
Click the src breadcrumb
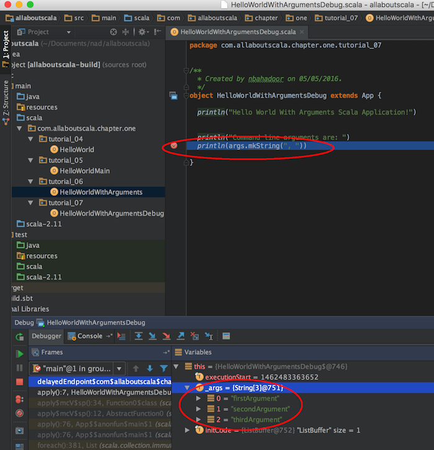74,18
